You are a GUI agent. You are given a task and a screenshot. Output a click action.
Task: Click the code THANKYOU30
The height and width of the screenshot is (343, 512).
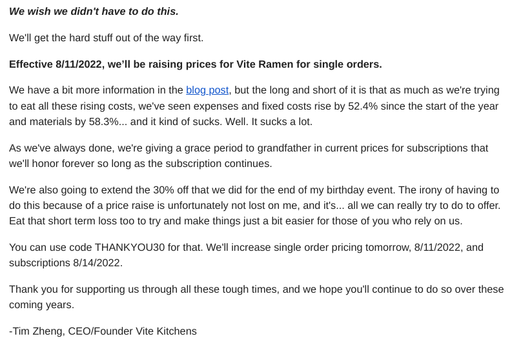[130, 247]
